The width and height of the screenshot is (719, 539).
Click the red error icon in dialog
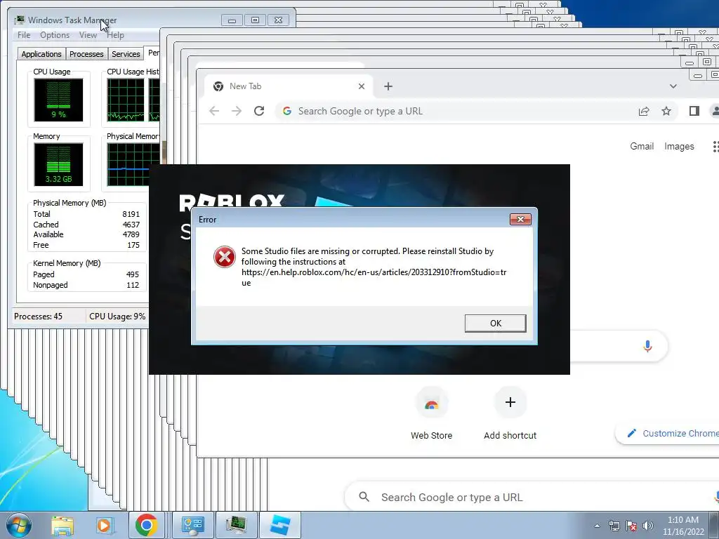224,257
